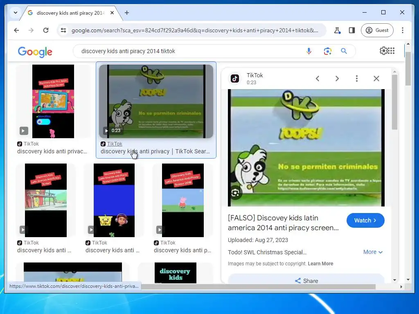Open the 'discovery kids anti privac...' result title
Screen dimensions: 419x314
(x=52, y=151)
